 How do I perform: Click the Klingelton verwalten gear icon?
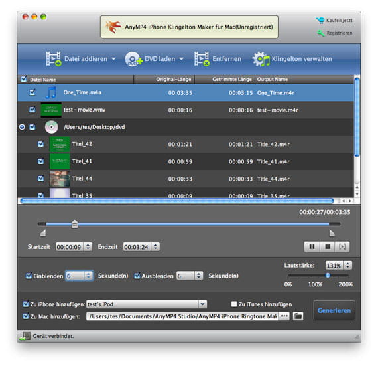point(261,59)
